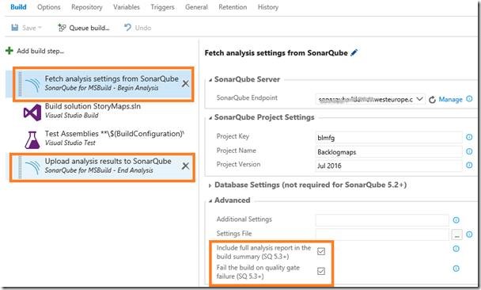
Task: Click info icon for quality gate failure
Action: click(x=456, y=268)
